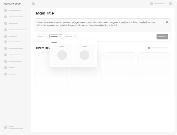Collapse the sidebar using the chevron button
This screenshot has height=135, width=177.
(33, 4)
